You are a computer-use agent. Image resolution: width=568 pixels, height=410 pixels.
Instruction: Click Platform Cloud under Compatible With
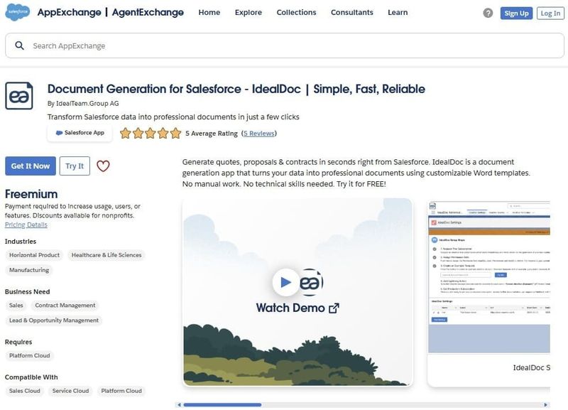[x=121, y=391]
